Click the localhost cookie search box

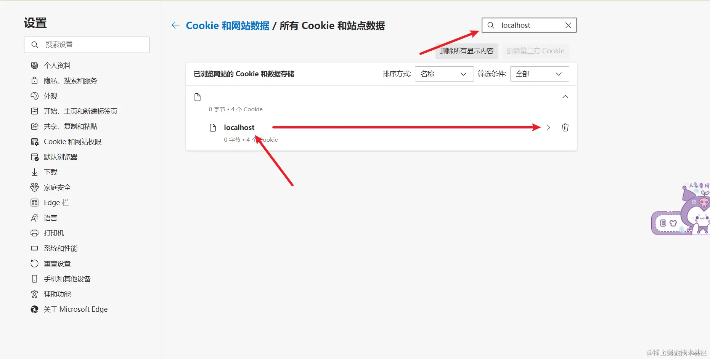(x=529, y=25)
